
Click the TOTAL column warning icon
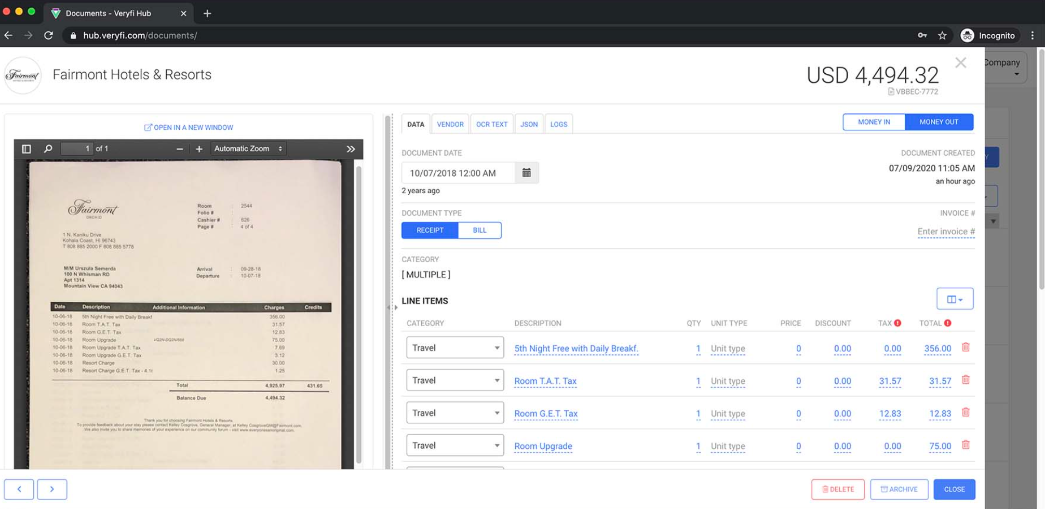click(948, 323)
